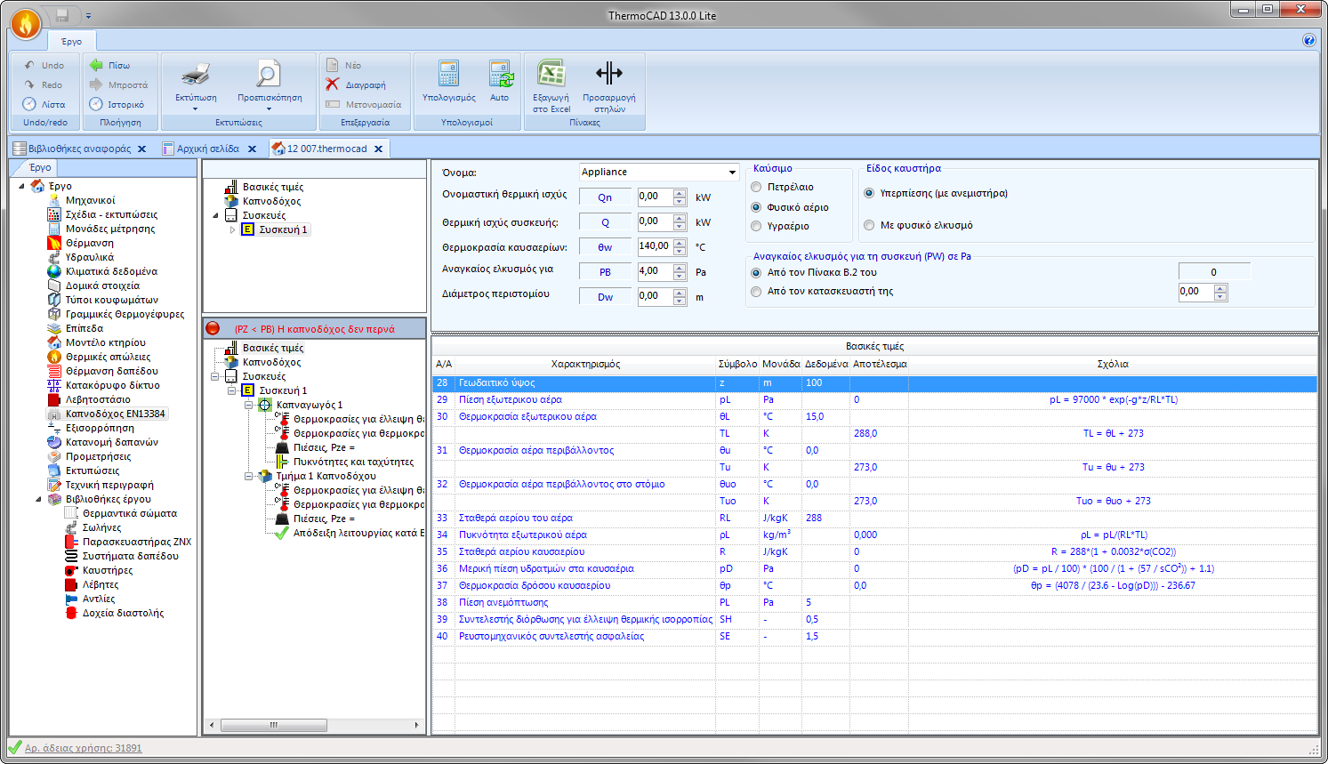
Task: Choose Φυσικό αέριο fuel option
Action: pyautogui.click(x=756, y=207)
